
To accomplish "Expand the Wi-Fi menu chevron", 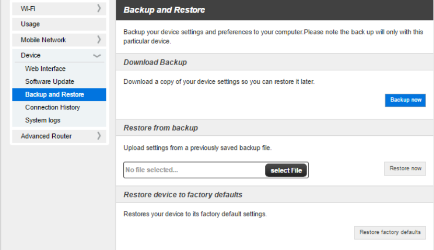I will [99, 8].
